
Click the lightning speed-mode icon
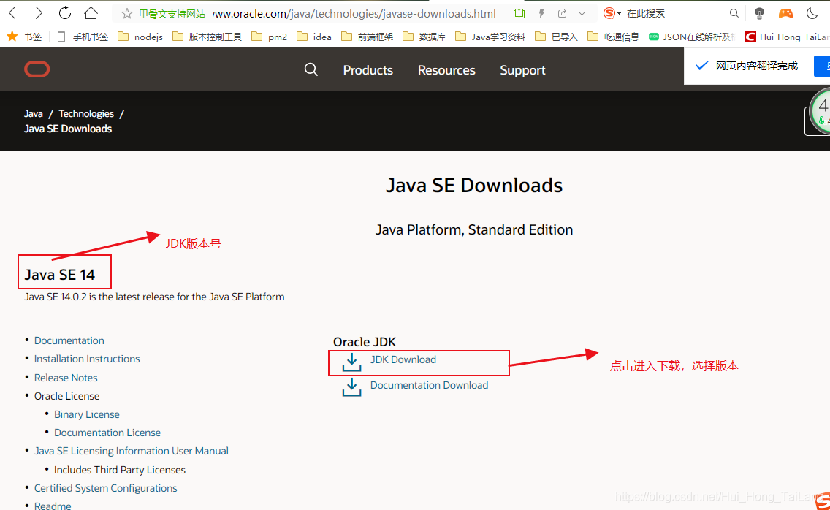[541, 14]
